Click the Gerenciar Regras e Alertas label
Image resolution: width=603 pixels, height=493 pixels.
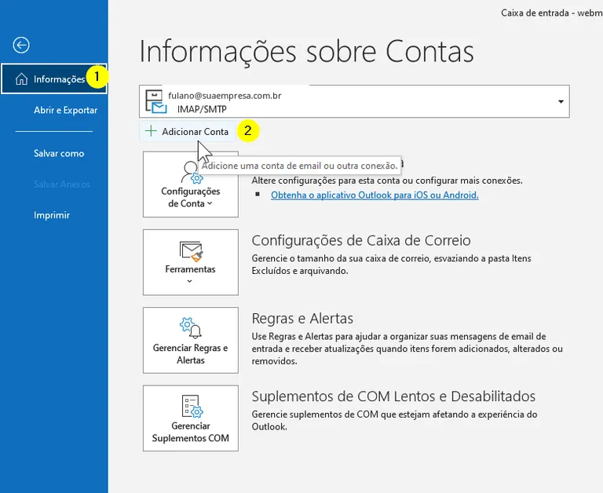[190, 354]
